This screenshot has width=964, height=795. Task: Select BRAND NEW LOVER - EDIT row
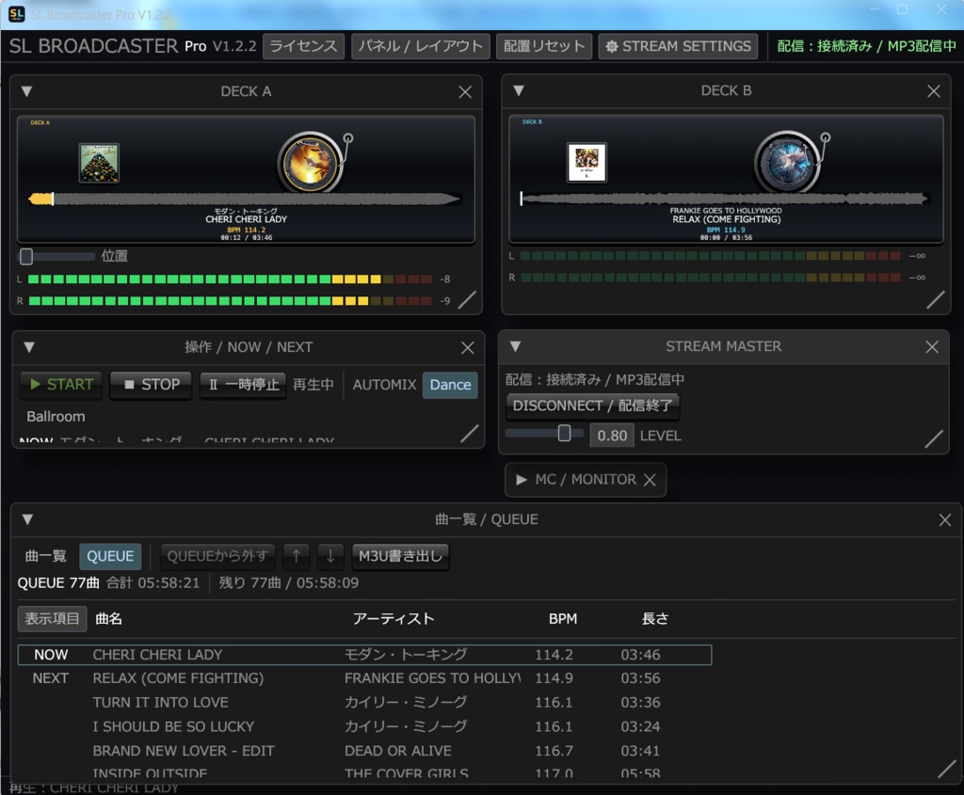tap(364, 752)
